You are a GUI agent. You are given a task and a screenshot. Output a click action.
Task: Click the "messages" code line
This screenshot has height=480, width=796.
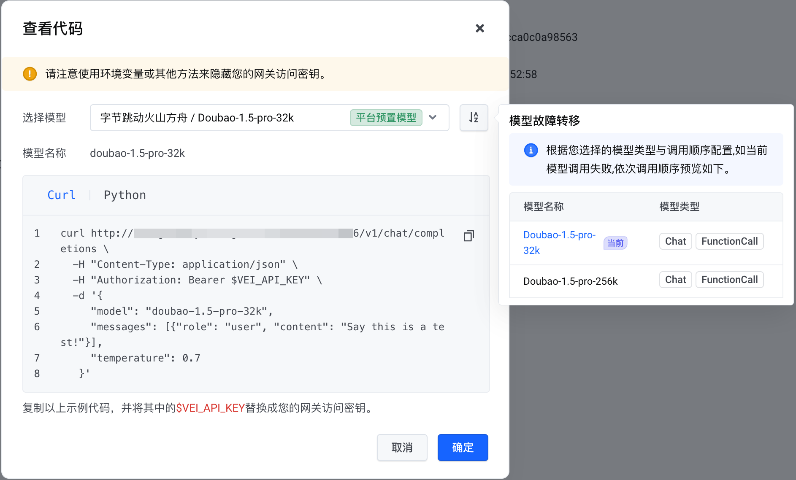tap(252, 334)
